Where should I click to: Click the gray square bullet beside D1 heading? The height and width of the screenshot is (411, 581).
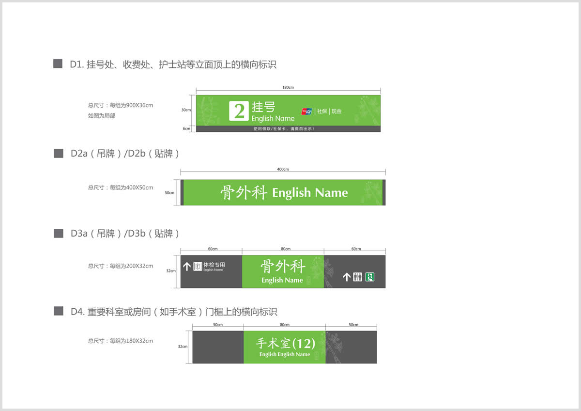click(x=58, y=64)
